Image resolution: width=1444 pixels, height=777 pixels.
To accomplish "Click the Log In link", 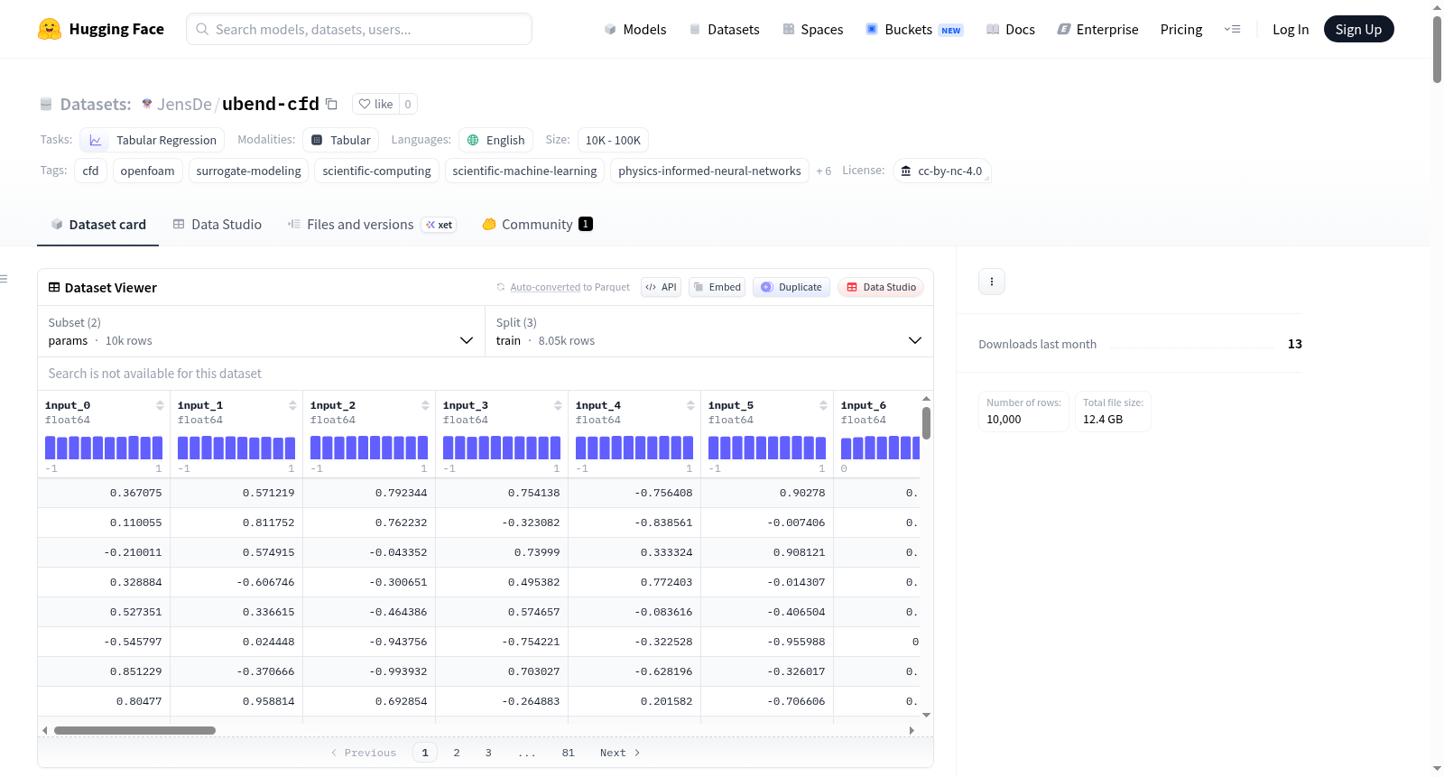I will (x=1291, y=29).
